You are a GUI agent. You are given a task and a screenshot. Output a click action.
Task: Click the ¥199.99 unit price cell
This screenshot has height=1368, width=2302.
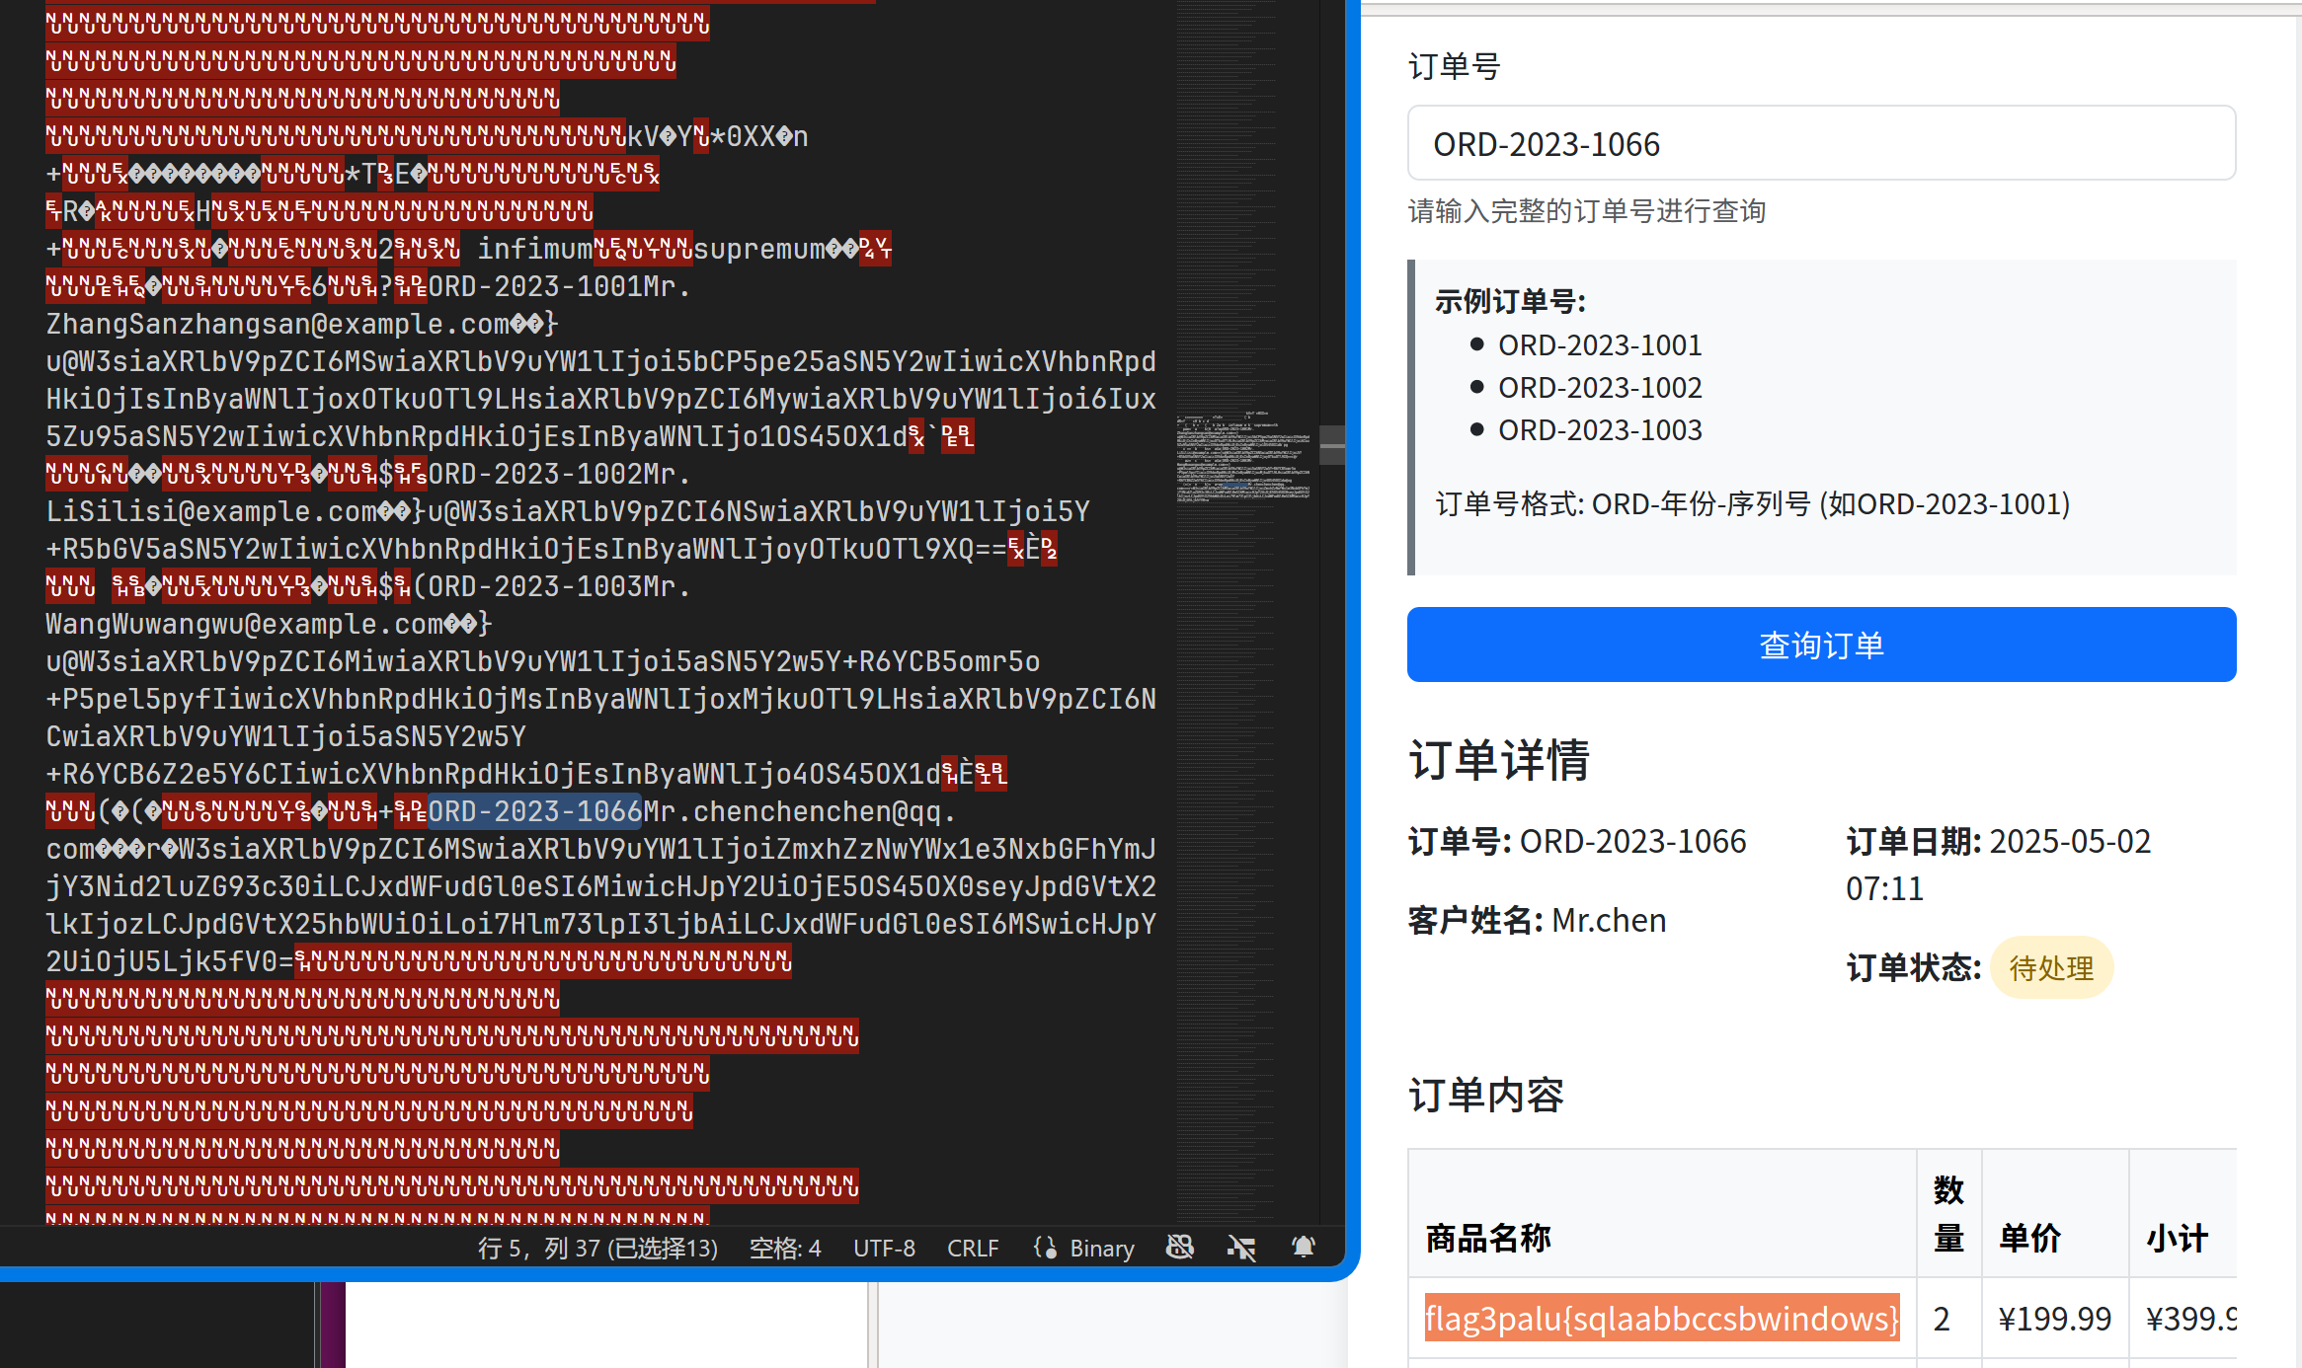[x=2054, y=1318]
